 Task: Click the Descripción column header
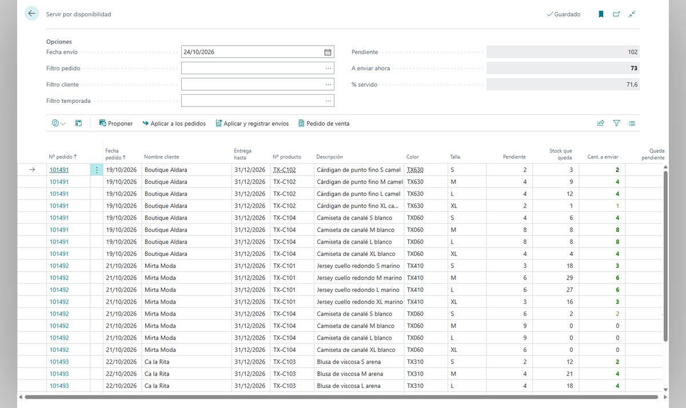pyautogui.click(x=329, y=157)
